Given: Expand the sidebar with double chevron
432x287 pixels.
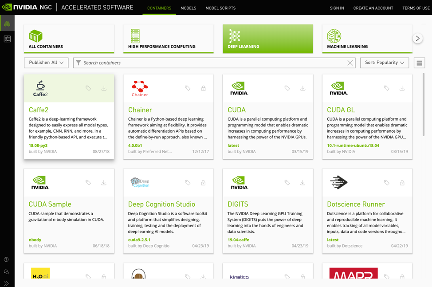Looking at the screenshot, I should 6,283.
